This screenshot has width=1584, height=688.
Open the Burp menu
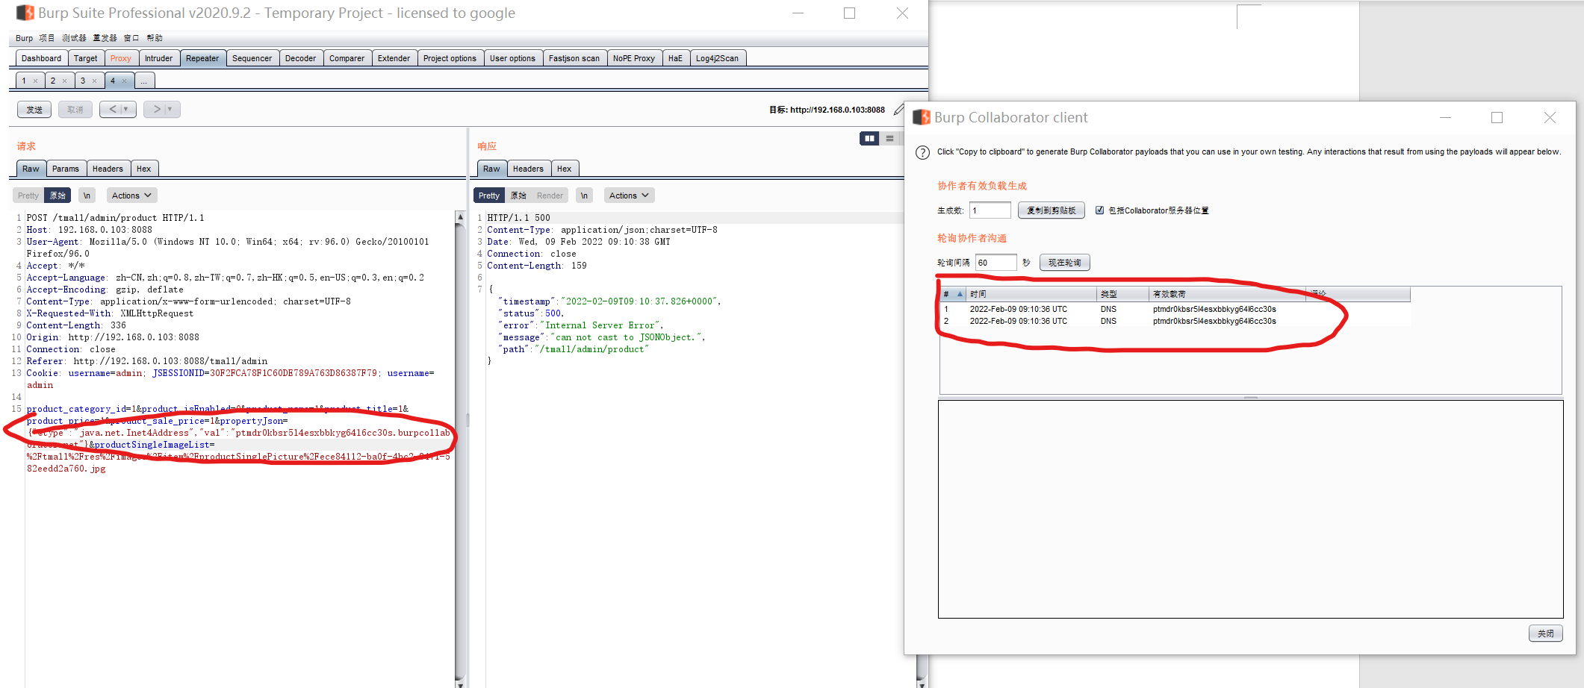[24, 38]
